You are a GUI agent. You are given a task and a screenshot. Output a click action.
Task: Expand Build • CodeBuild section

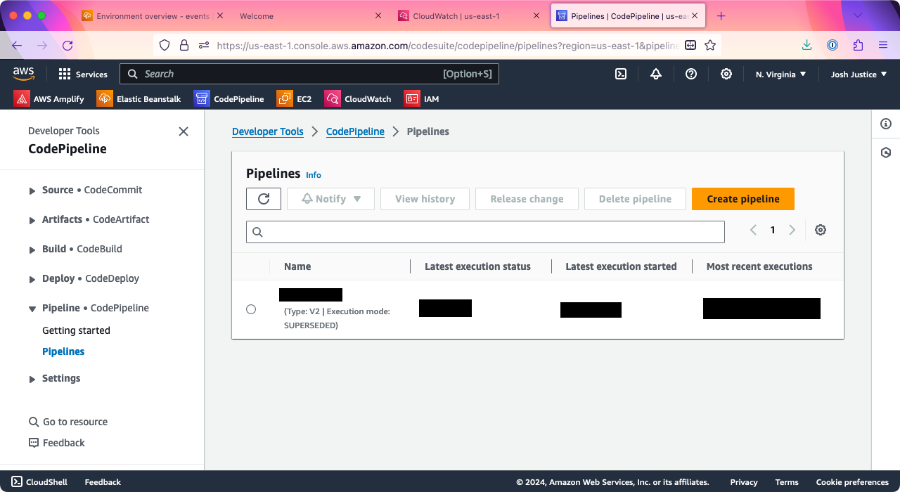(32, 250)
